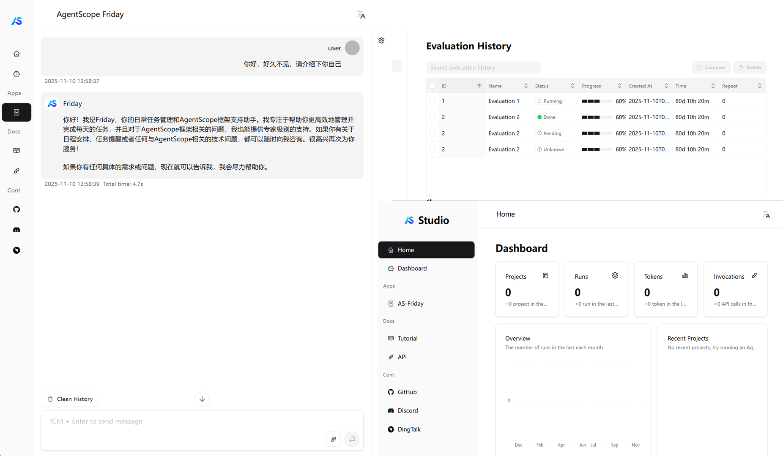
Task: Click the Evaluation 1 progress bar
Action: (597, 101)
